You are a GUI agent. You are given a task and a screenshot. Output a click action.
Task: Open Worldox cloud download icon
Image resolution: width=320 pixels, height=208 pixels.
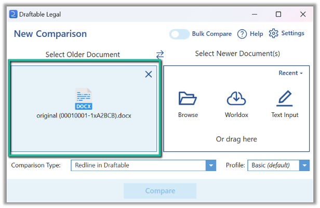pyautogui.click(x=236, y=98)
